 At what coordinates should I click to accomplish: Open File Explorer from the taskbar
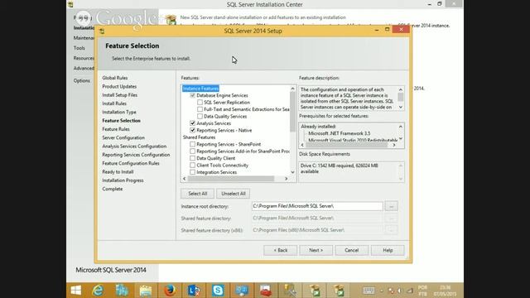click(x=146, y=291)
